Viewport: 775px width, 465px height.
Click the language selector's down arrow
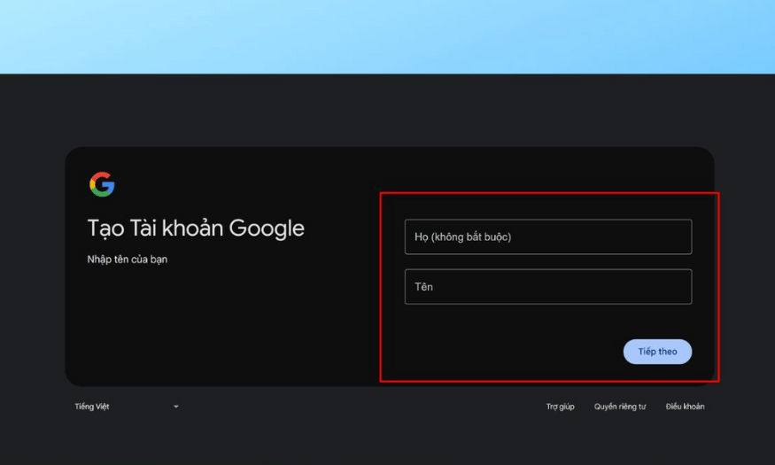click(175, 407)
